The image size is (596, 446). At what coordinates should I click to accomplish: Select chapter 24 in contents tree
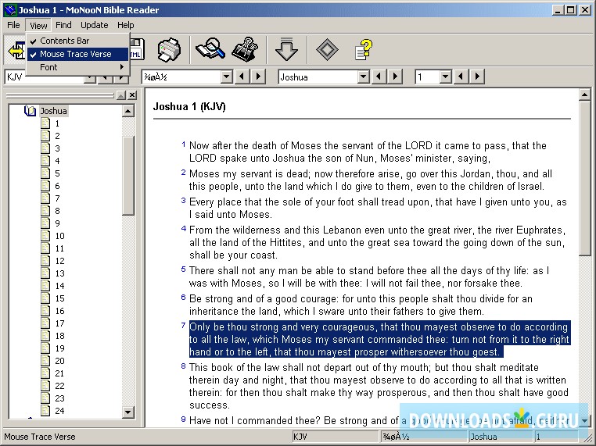(x=59, y=411)
